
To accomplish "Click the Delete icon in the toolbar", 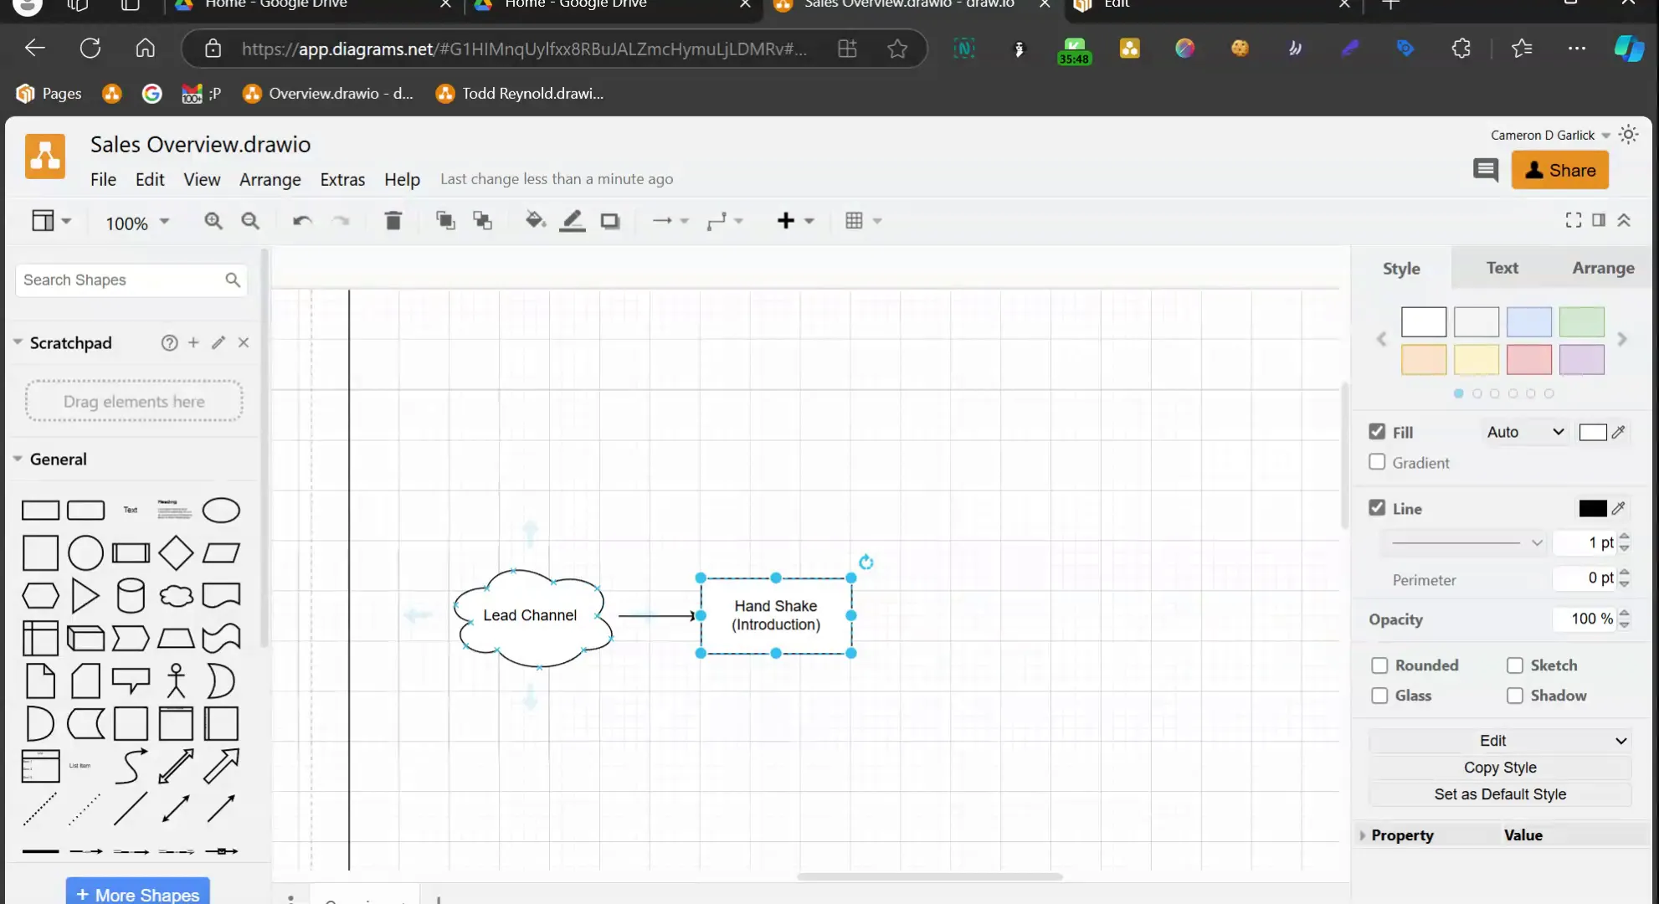I will [x=393, y=220].
